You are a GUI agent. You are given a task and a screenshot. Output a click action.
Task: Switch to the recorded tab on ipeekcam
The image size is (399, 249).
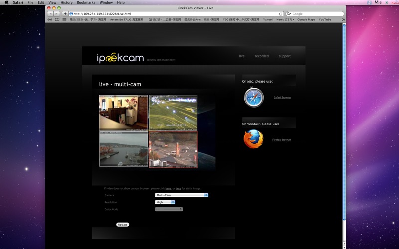click(x=261, y=56)
